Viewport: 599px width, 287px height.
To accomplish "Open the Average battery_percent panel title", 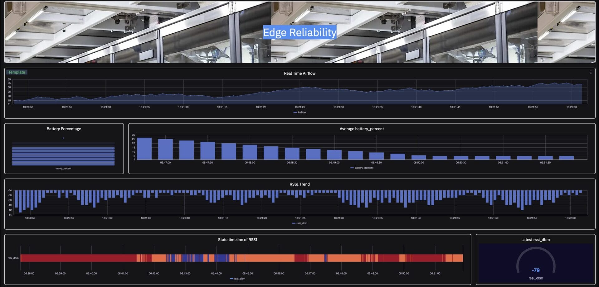I will [362, 129].
